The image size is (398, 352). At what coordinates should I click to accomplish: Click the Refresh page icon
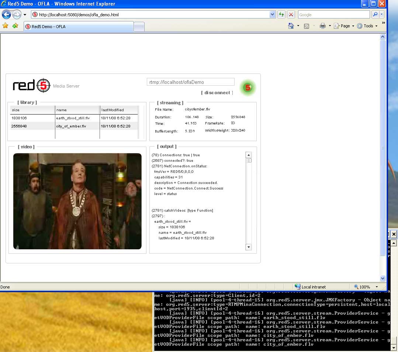(281, 14)
